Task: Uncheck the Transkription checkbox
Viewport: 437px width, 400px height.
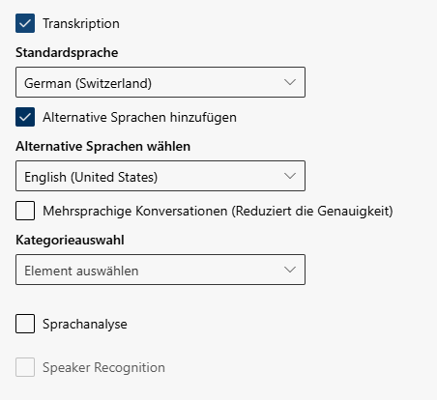Action: click(x=25, y=23)
